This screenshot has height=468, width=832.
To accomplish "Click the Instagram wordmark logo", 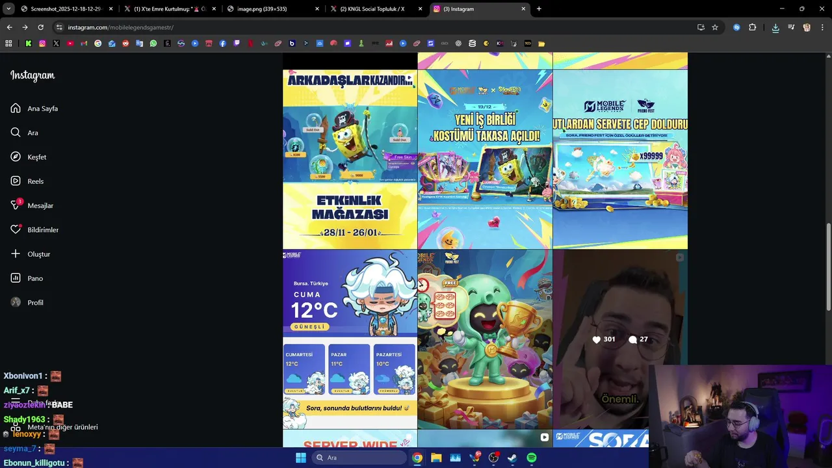I will (32, 75).
